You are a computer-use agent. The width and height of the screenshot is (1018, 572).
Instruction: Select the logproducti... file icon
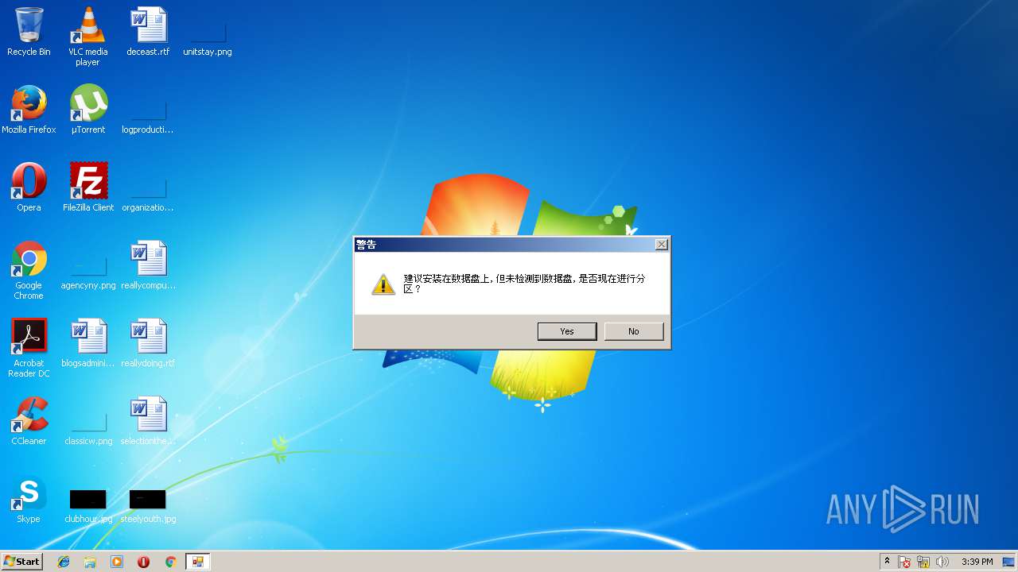pyautogui.click(x=148, y=116)
